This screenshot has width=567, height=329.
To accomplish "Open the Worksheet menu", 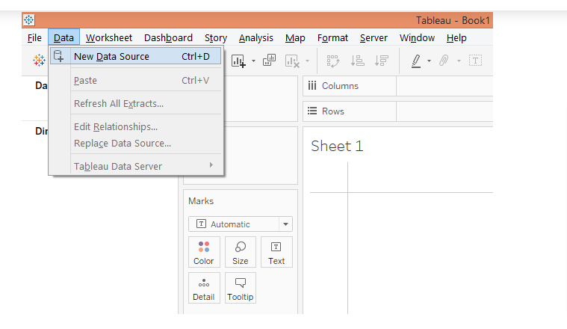I will 109,37.
